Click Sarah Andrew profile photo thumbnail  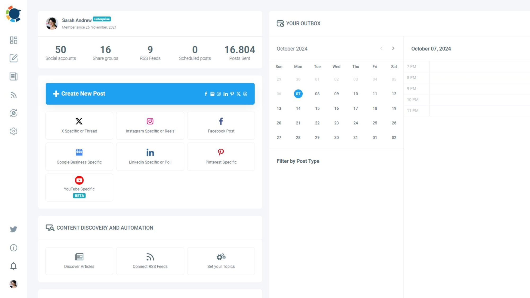point(52,23)
